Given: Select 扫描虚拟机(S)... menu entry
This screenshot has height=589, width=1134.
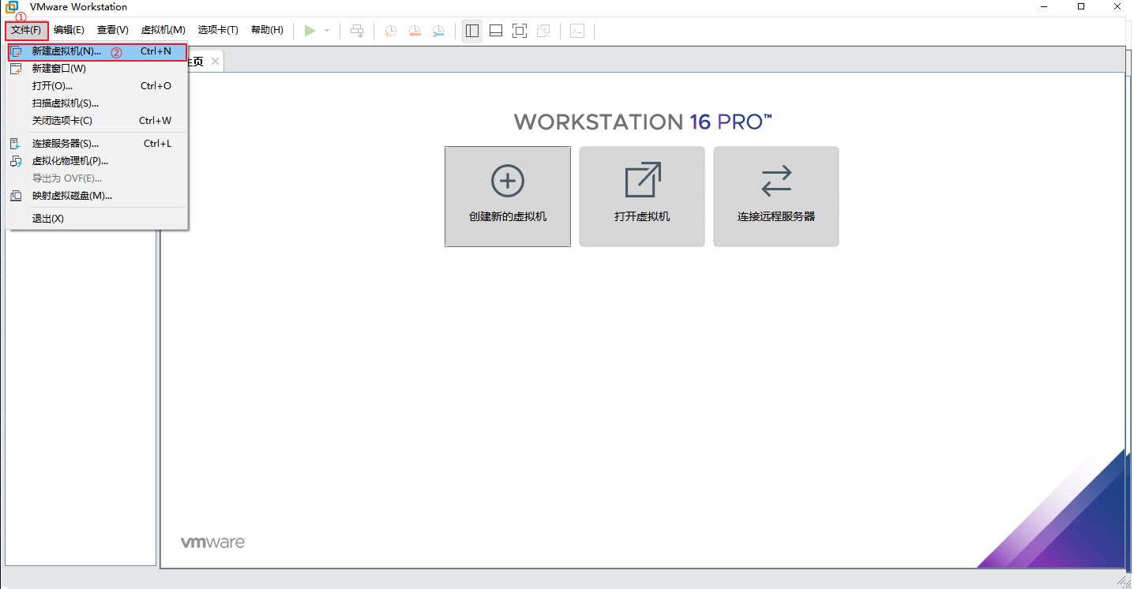Looking at the screenshot, I should tap(97, 103).
